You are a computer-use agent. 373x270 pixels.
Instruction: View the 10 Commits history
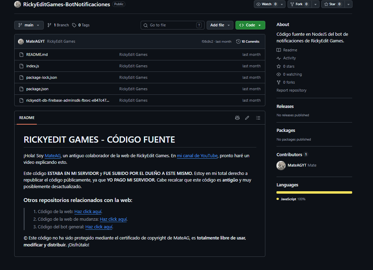click(x=248, y=42)
